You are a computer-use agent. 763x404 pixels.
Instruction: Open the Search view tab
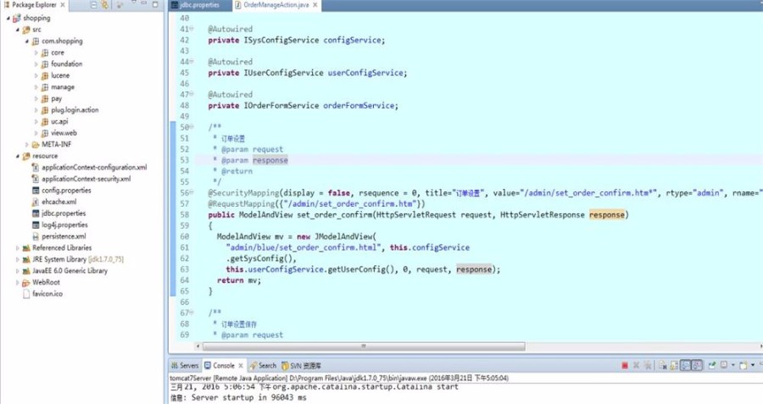[263, 366]
